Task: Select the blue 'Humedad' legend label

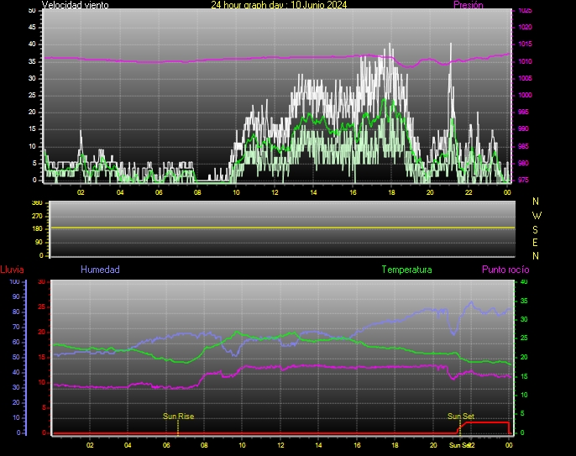Action: click(100, 270)
